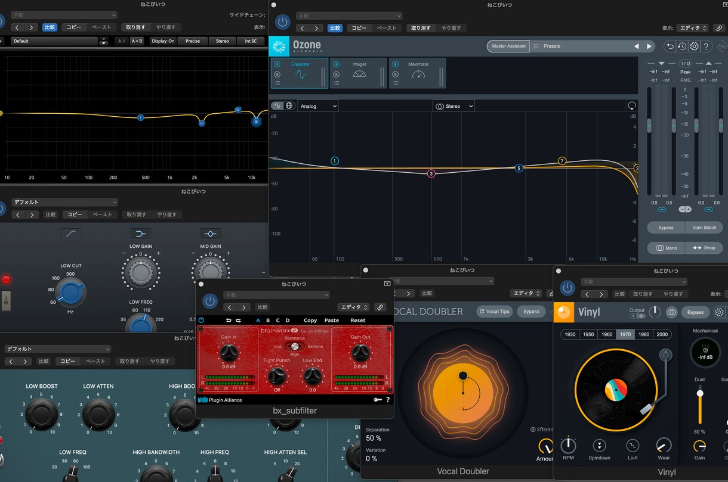This screenshot has width=728, height=482.
Task: Open the エディタ dropdown in bx_subfilter window
Action: pyautogui.click(x=354, y=307)
